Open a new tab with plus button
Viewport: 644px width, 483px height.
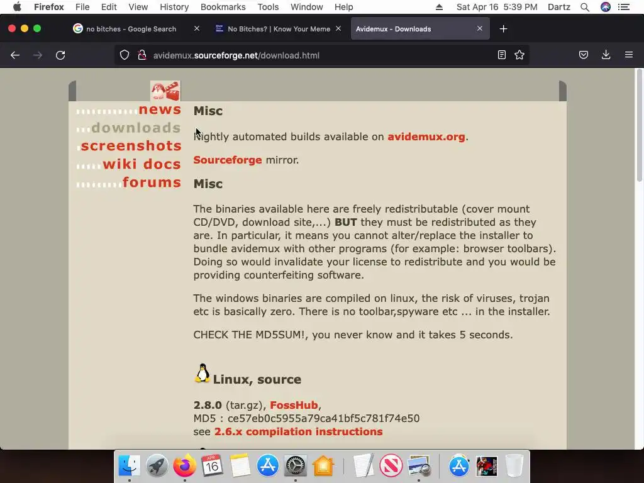coord(504,29)
